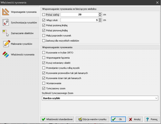Enable Maluj poprzedni rysunek
Screen dimensions: 161x124
click(43, 36)
